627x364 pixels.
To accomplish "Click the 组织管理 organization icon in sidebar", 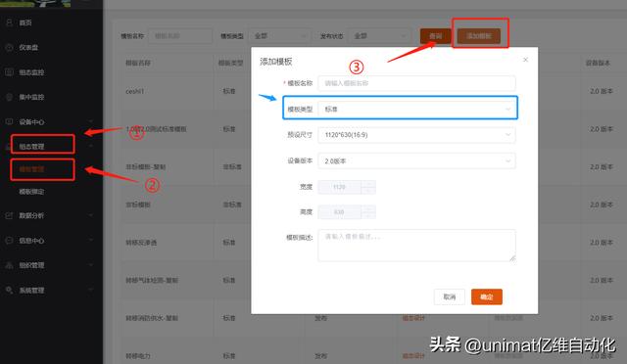I will click(x=9, y=265).
